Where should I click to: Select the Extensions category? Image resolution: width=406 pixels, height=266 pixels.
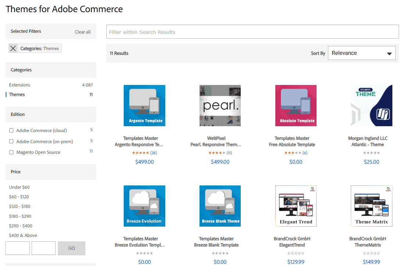coord(20,85)
